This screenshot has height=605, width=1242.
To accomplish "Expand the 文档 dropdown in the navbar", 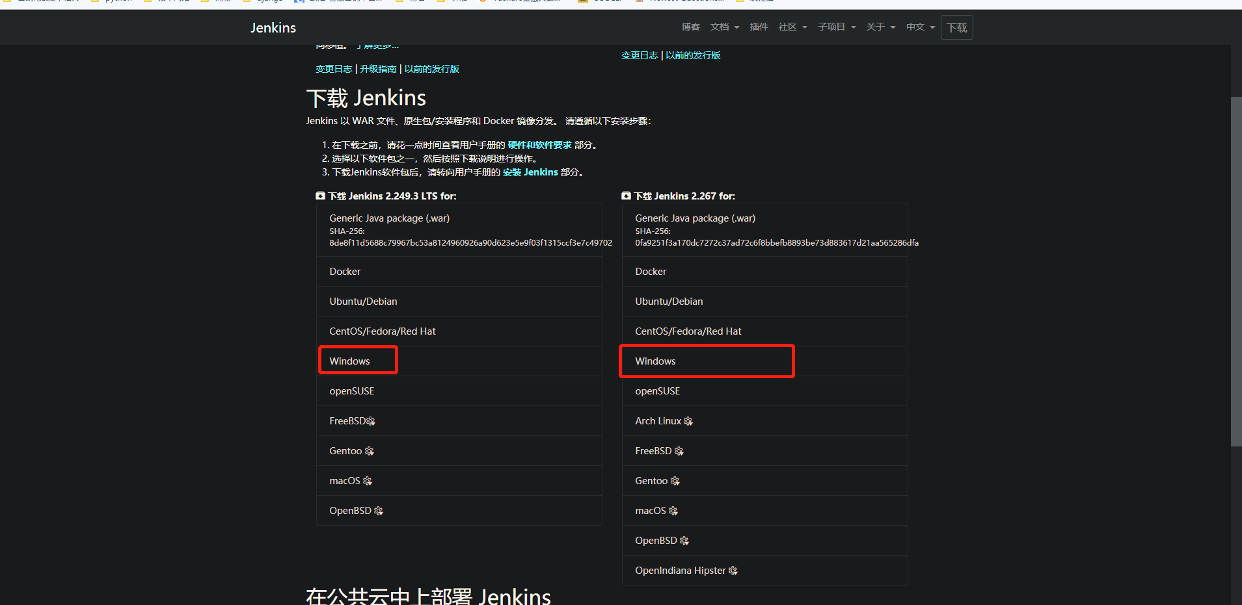I will [x=725, y=27].
